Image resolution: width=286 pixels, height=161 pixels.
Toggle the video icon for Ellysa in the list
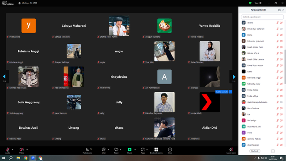281,35
